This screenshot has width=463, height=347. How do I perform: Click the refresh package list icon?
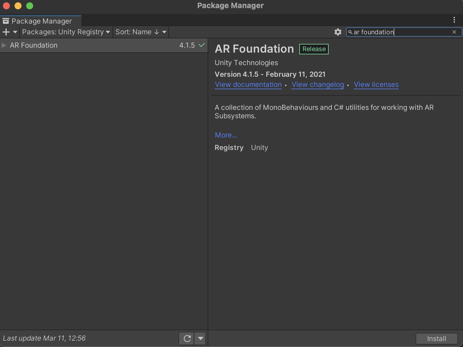coord(187,339)
